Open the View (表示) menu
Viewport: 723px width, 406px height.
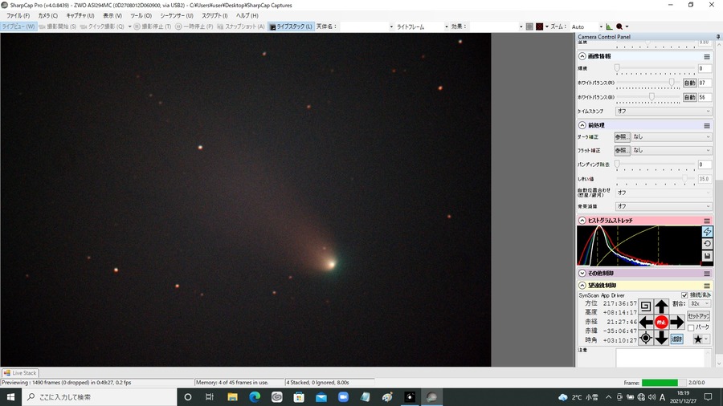pos(112,16)
